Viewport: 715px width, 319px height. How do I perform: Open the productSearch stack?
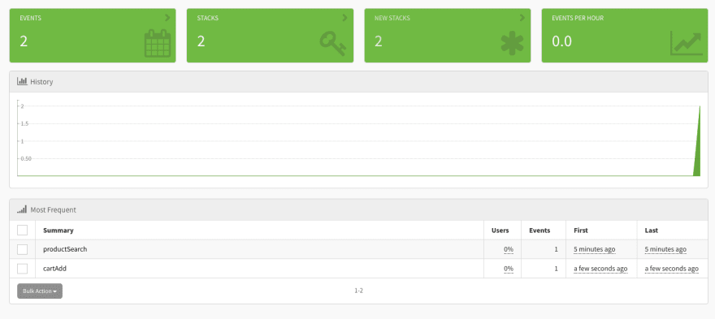(65, 249)
